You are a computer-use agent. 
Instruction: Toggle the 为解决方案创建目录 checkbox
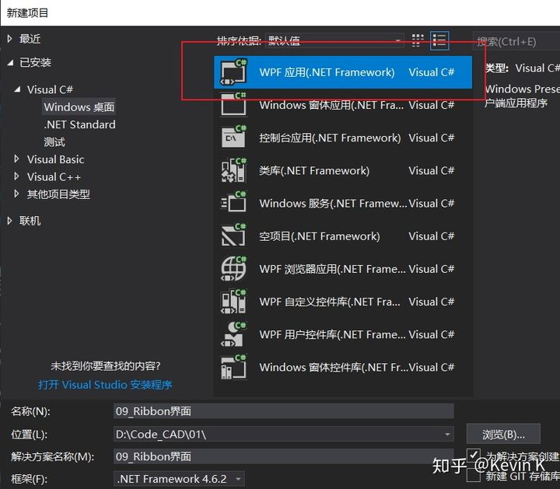474,456
